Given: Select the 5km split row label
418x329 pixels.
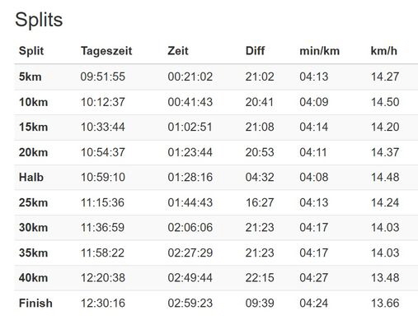Looking at the screenshot, I should click(x=30, y=76).
